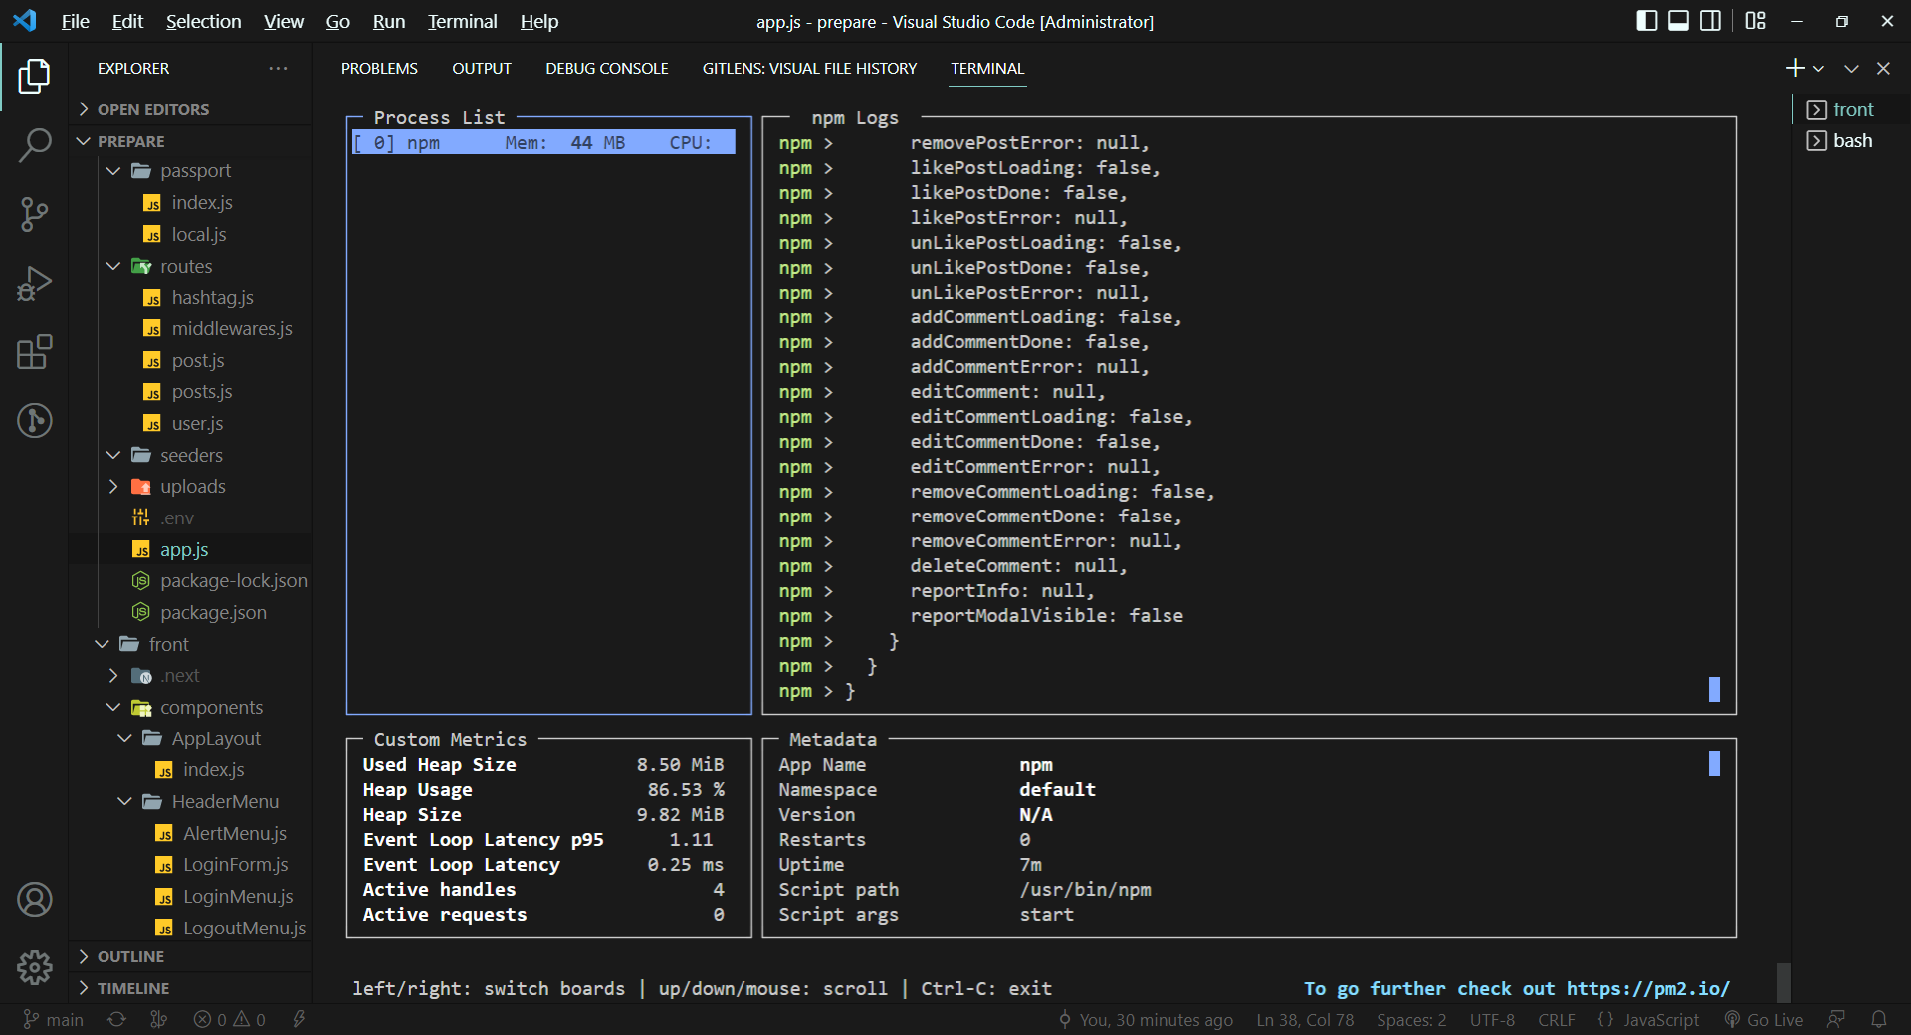Select the bash terminal instance

pos(1849,140)
